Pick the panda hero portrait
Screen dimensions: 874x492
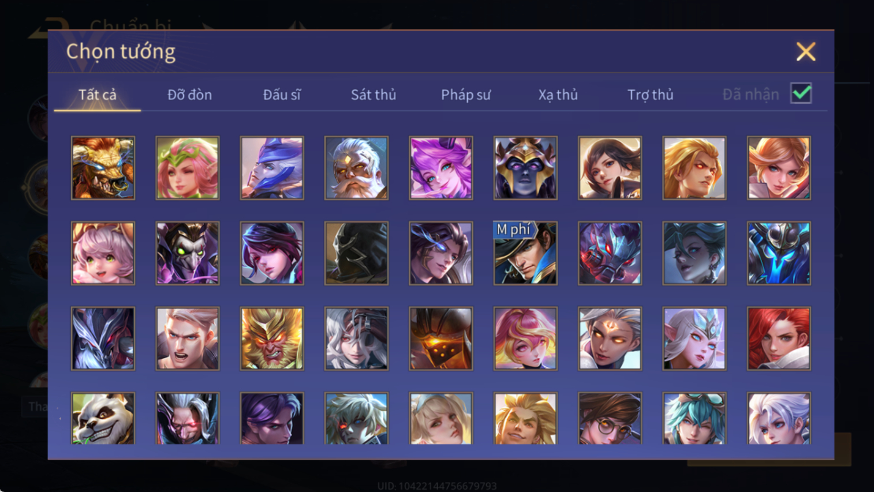point(103,419)
